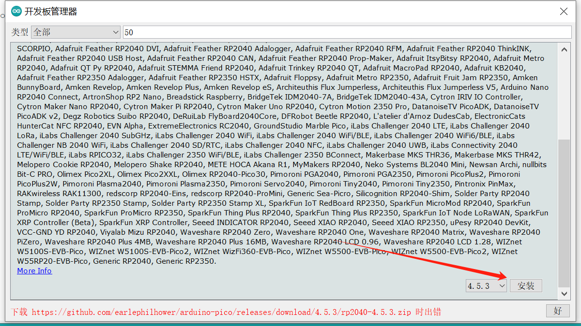Click the text "uPesy RP2040 DevKit"
Viewport: 581px width, 326px height.
coord(490,223)
